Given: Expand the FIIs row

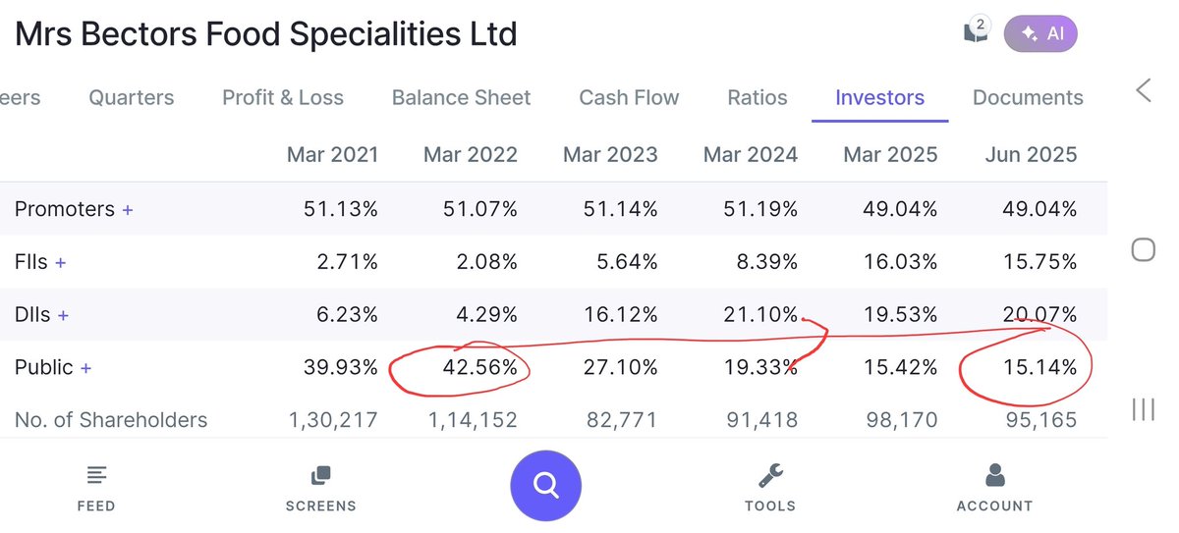Looking at the screenshot, I should pos(61,262).
